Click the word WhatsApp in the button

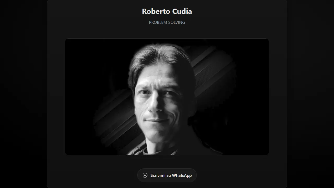pyautogui.click(x=182, y=175)
